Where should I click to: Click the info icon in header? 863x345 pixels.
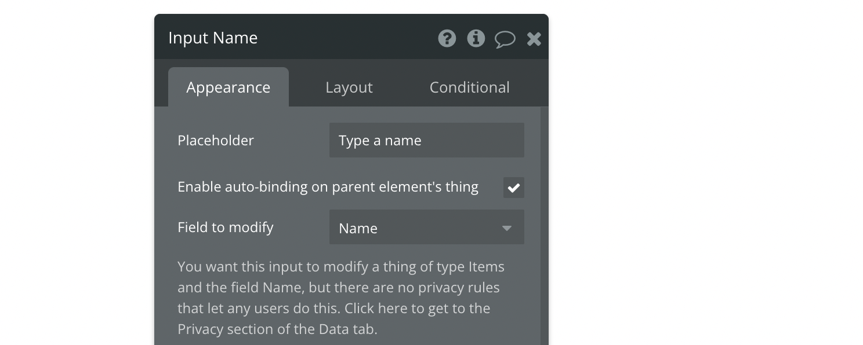pyautogui.click(x=476, y=38)
